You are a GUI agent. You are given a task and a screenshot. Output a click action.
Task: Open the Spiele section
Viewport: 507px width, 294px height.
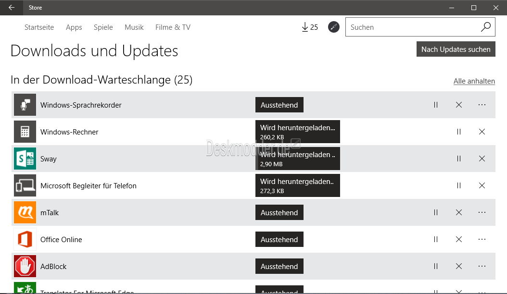tap(103, 27)
